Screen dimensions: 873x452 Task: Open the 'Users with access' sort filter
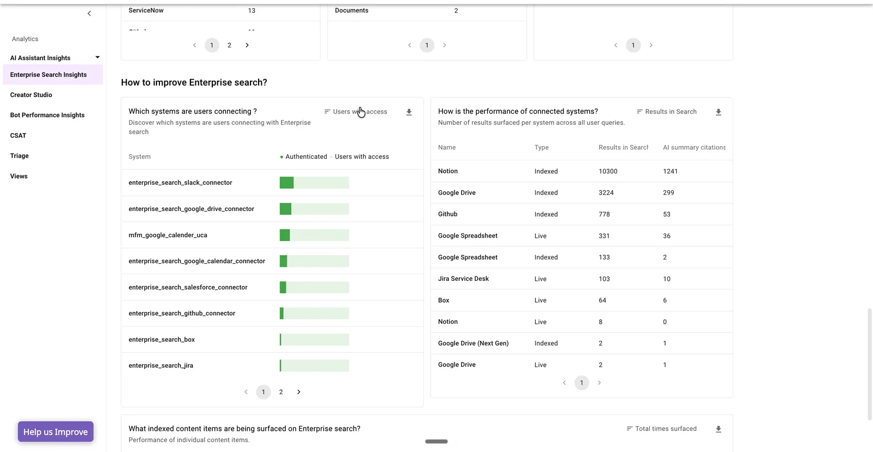coord(356,112)
